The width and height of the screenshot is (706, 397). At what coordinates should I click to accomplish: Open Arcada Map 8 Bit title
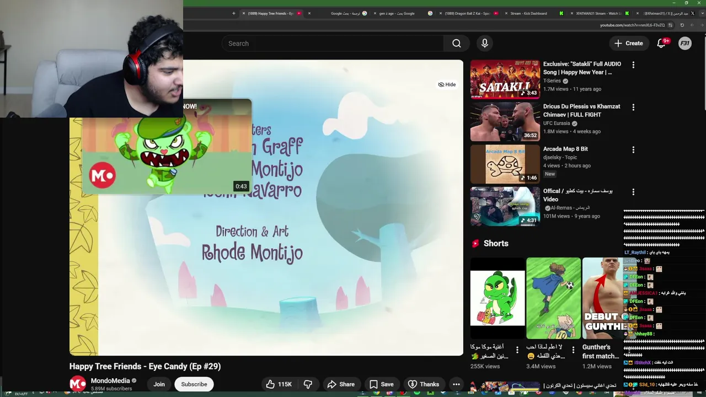pyautogui.click(x=565, y=149)
